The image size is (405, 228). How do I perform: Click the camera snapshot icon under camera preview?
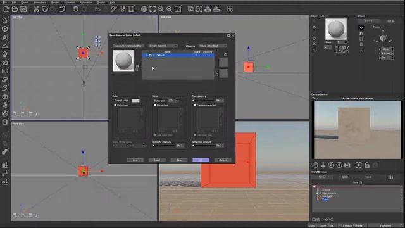point(347,165)
